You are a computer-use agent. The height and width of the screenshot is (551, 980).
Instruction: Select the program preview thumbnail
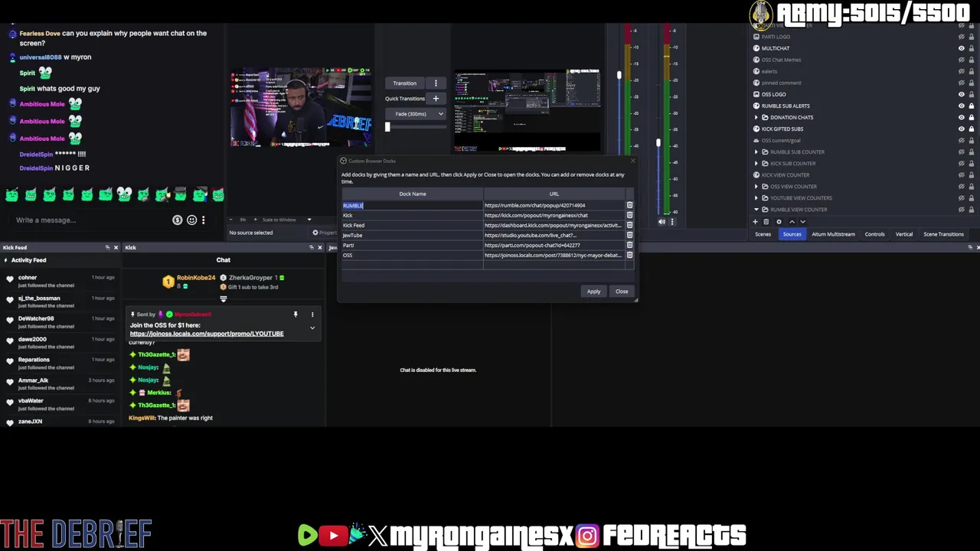[x=528, y=111]
